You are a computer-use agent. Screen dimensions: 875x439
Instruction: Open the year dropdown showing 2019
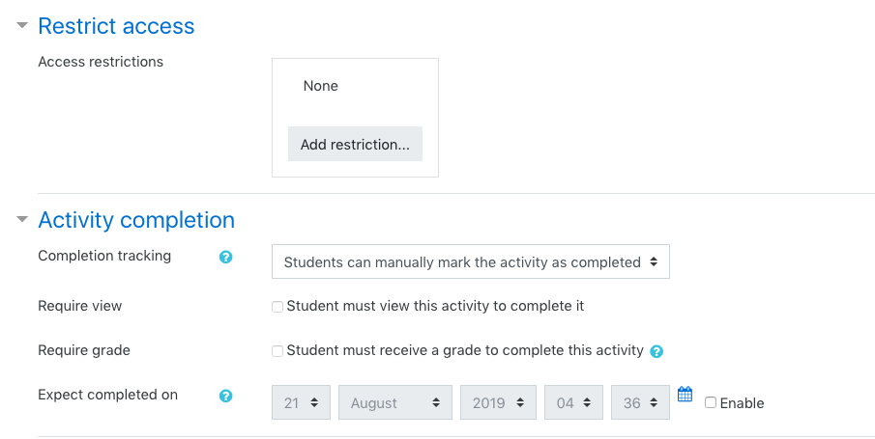point(498,402)
